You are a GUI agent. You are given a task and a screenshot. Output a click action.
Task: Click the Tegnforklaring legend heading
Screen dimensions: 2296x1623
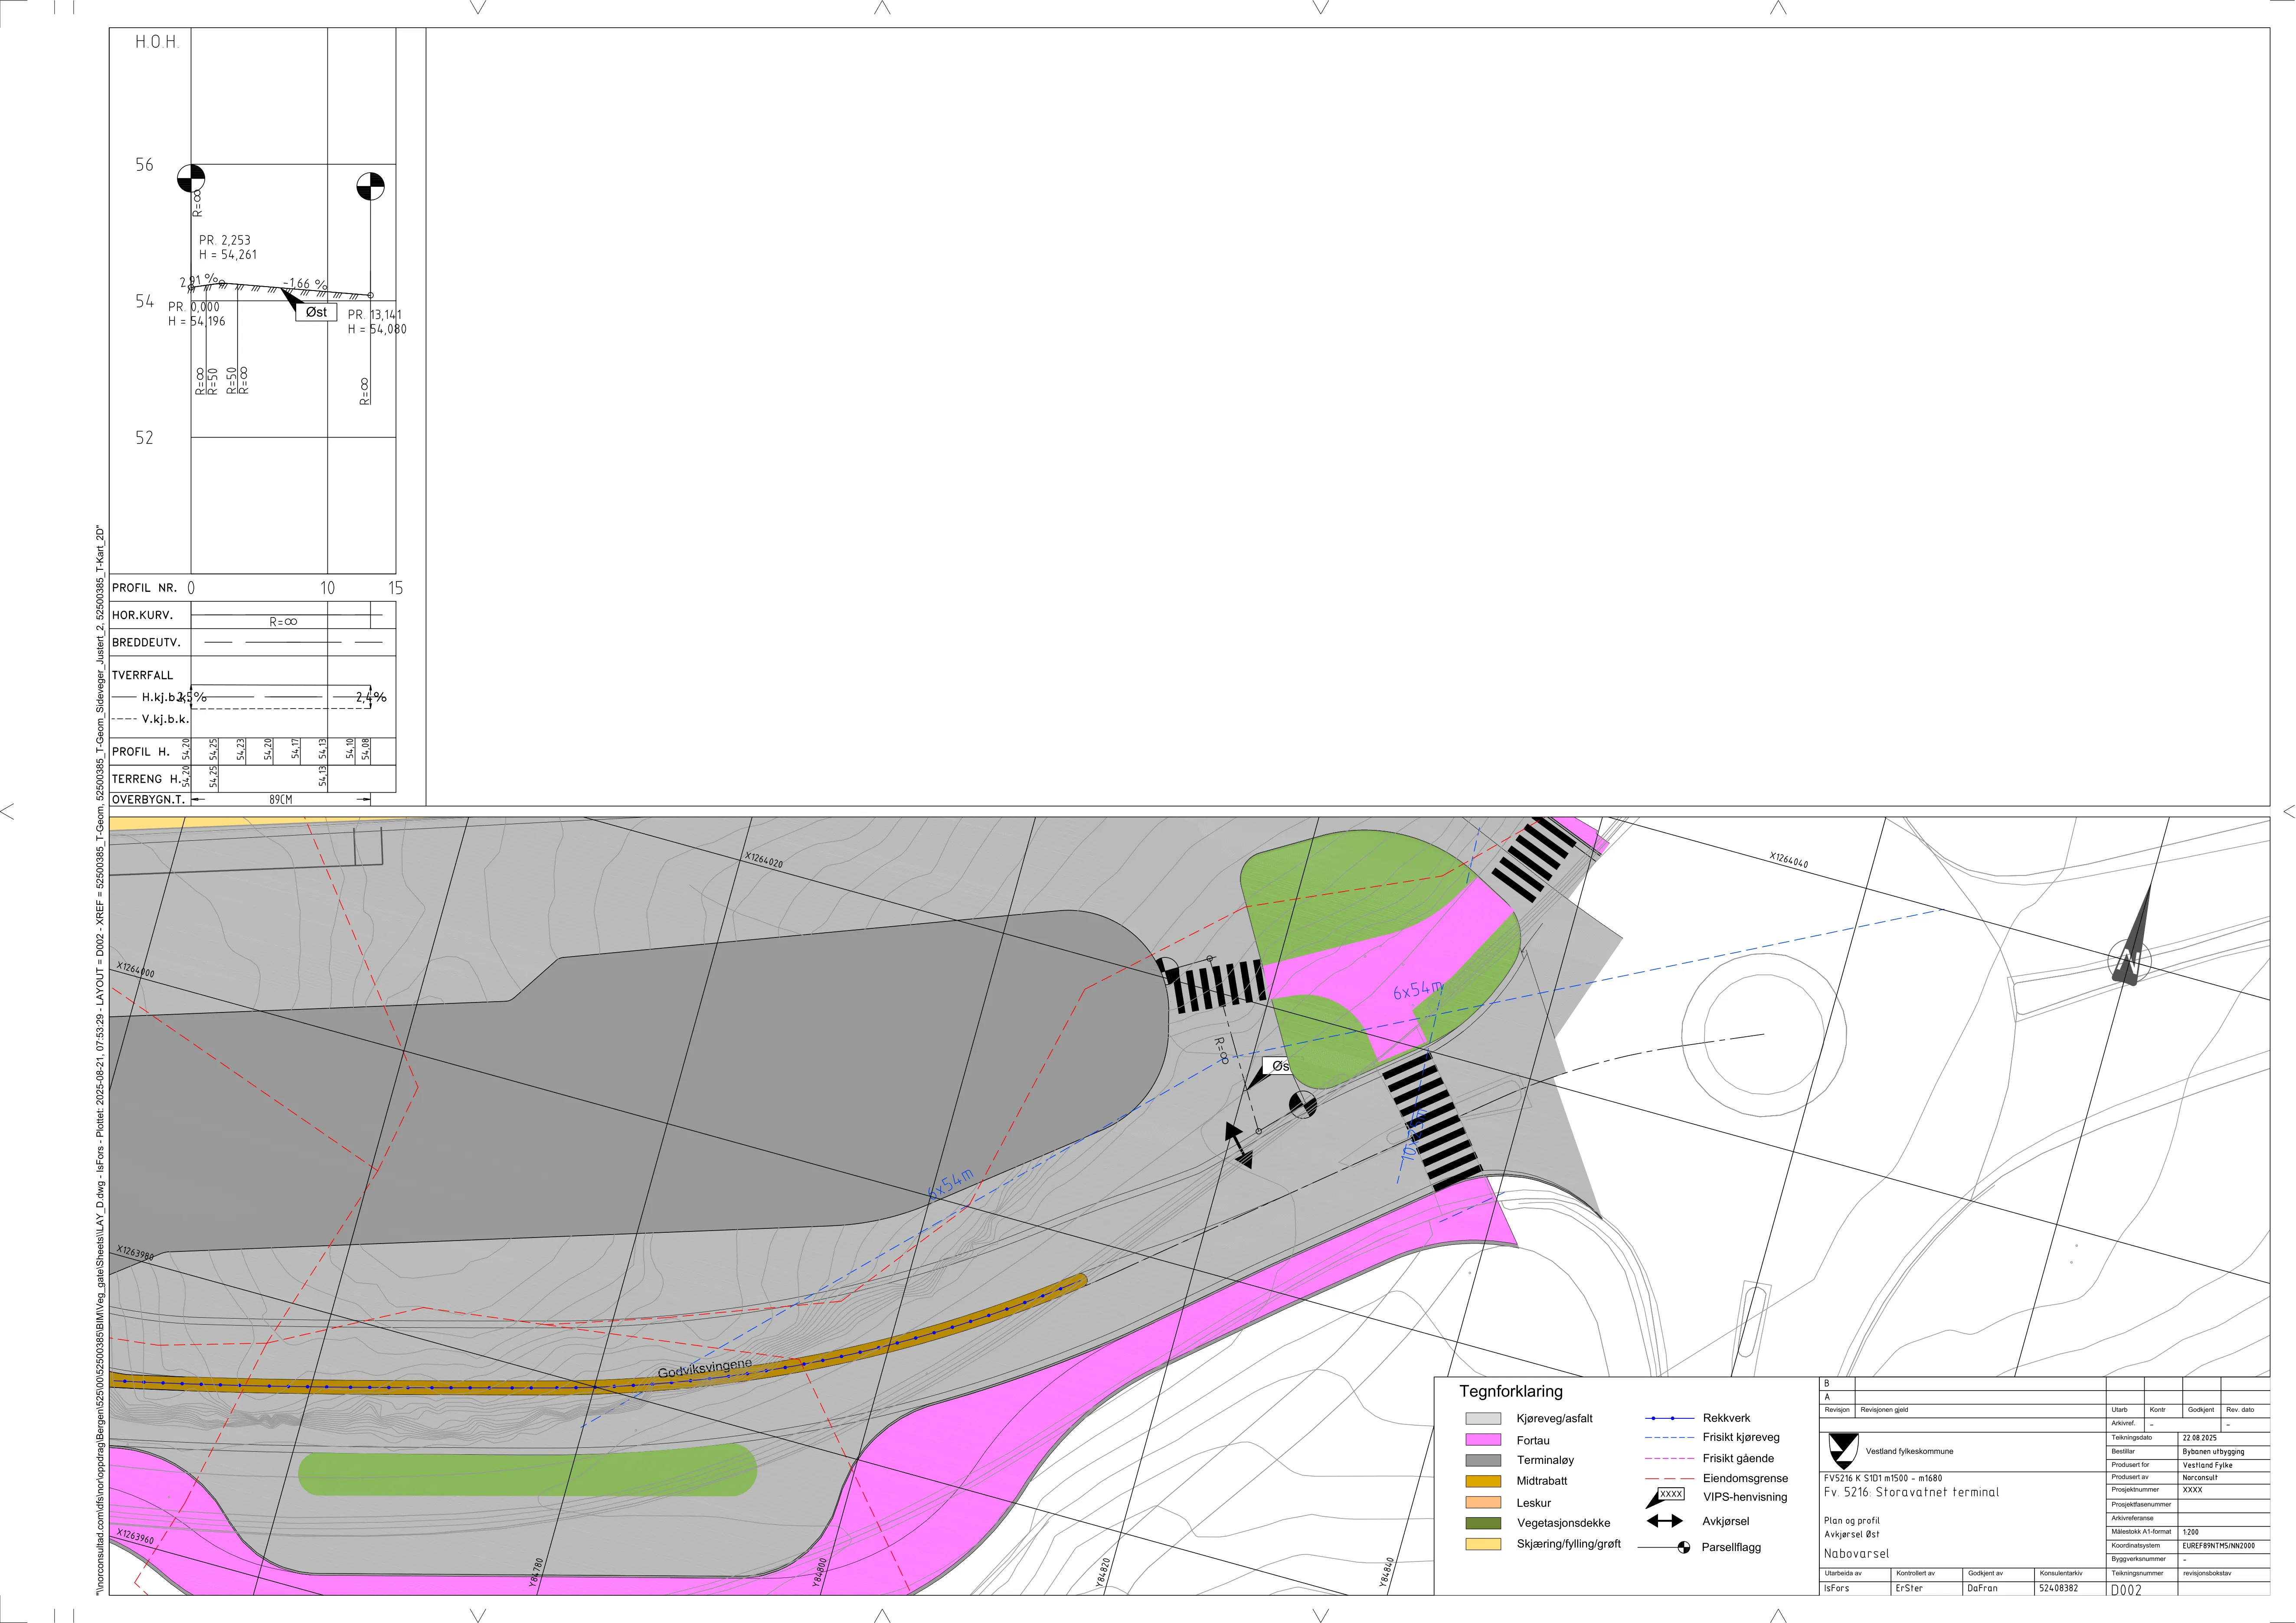pos(1510,1391)
